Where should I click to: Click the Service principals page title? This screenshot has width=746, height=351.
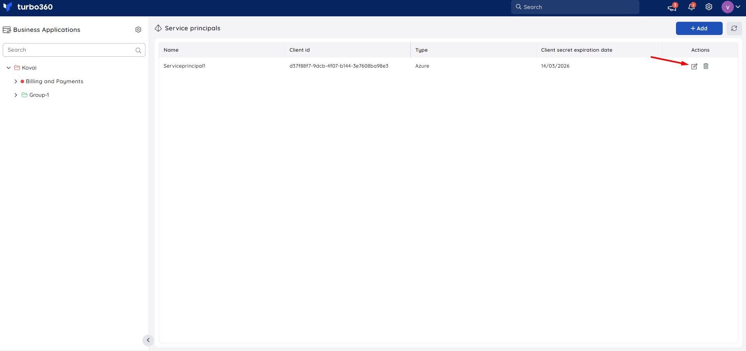[193, 28]
